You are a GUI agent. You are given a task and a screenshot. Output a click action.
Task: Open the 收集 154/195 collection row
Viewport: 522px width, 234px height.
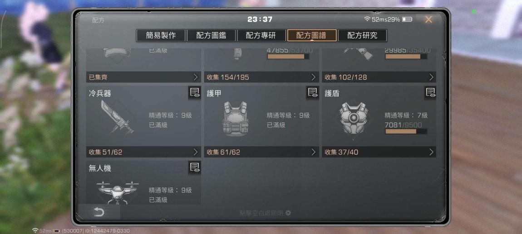pyautogui.click(x=261, y=77)
